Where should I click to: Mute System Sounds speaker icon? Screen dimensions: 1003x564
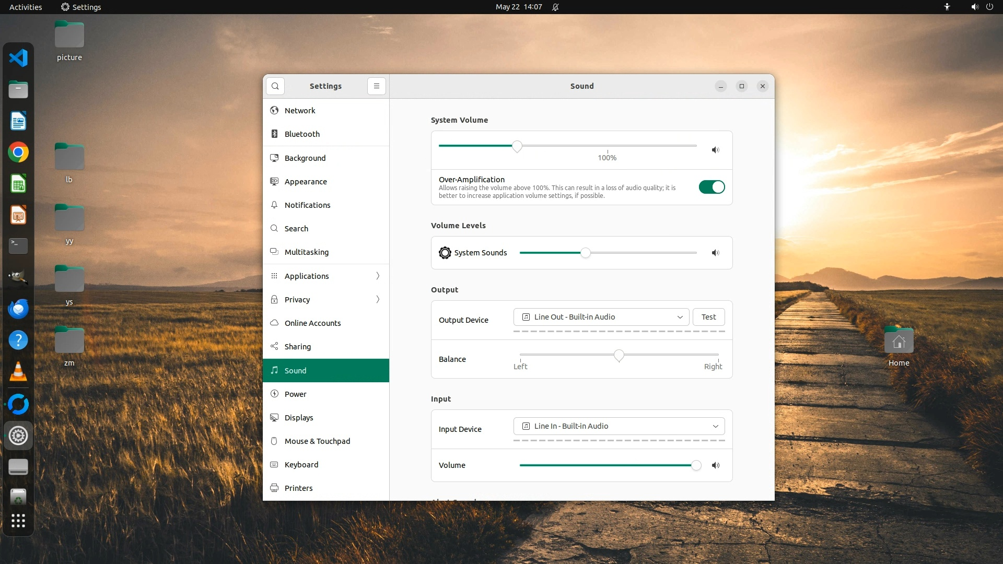pyautogui.click(x=715, y=253)
